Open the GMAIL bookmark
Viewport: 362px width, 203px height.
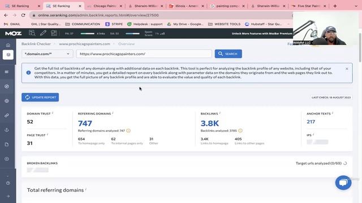12,24
